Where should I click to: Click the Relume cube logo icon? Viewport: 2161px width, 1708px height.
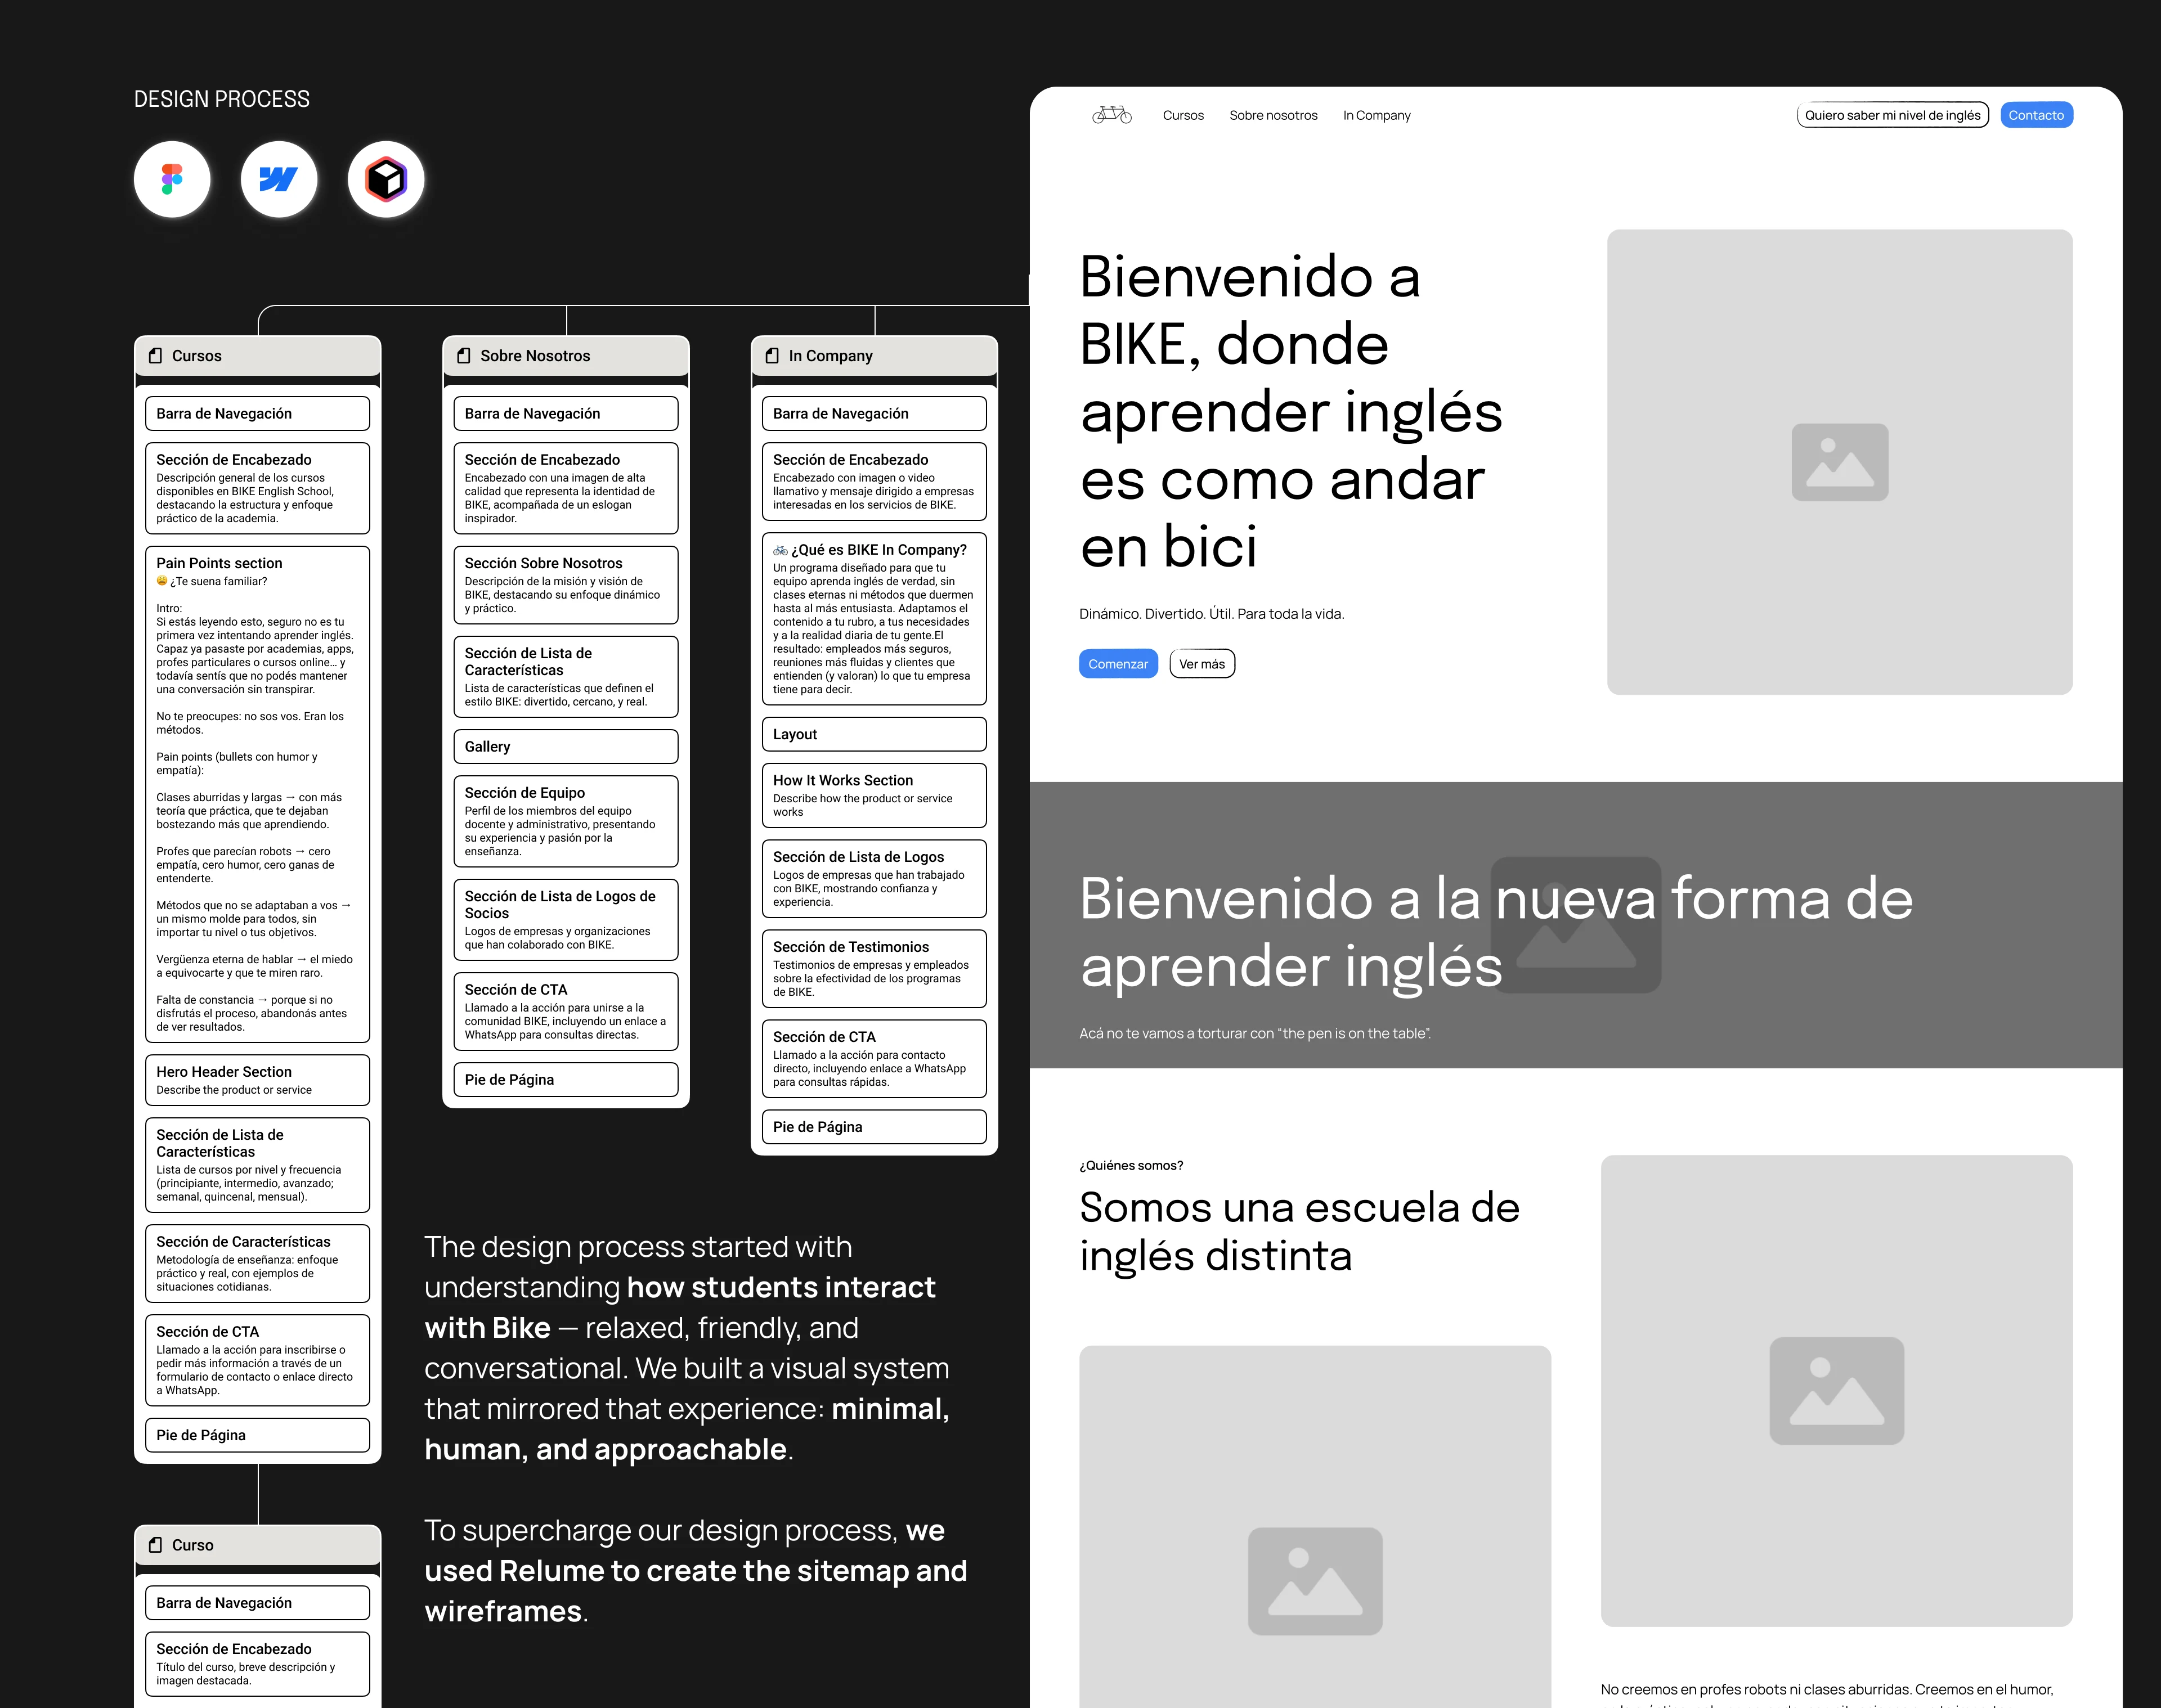pyautogui.click(x=386, y=179)
